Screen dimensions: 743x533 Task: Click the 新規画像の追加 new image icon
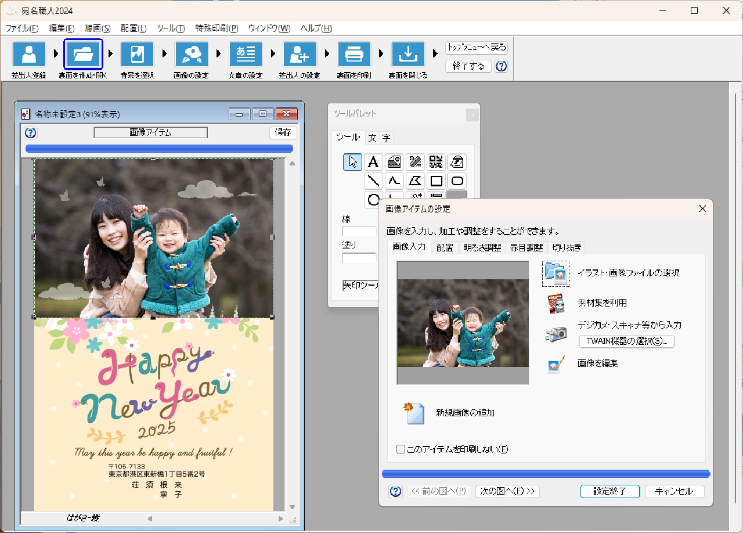coord(415,413)
